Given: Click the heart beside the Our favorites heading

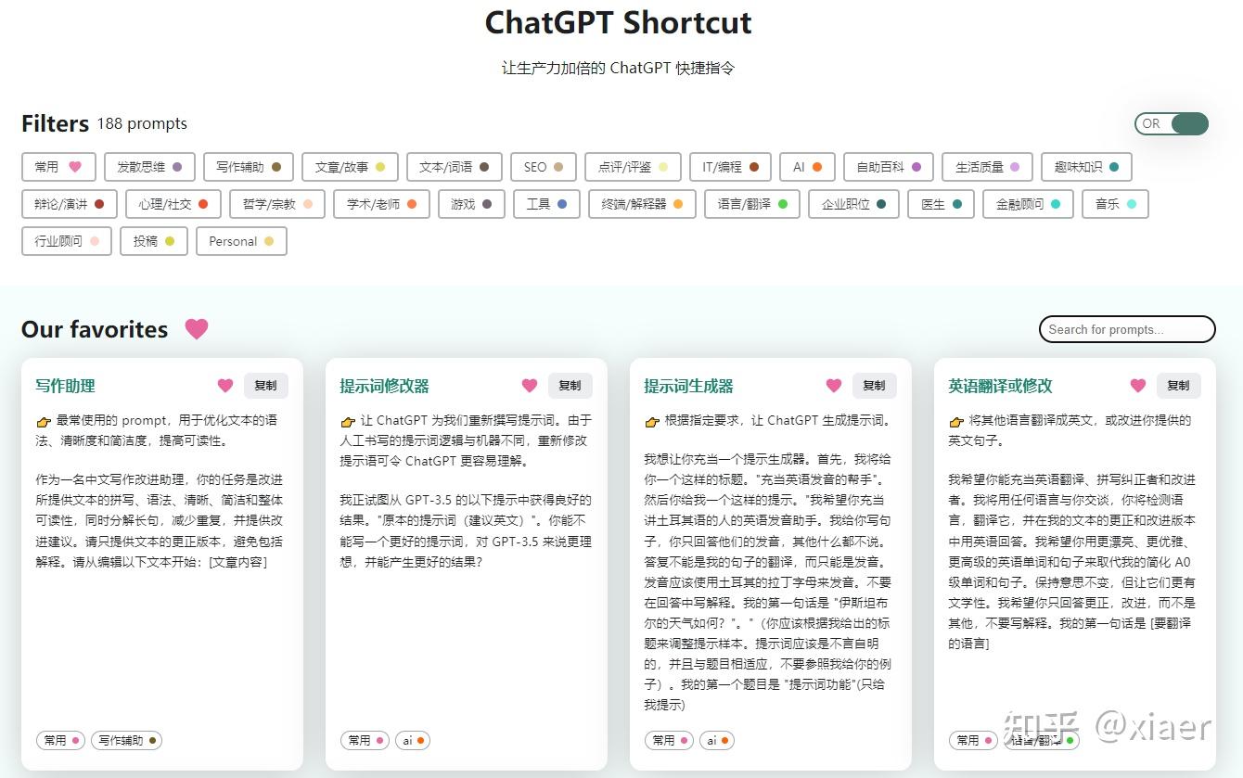Looking at the screenshot, I should click(196, 328).
